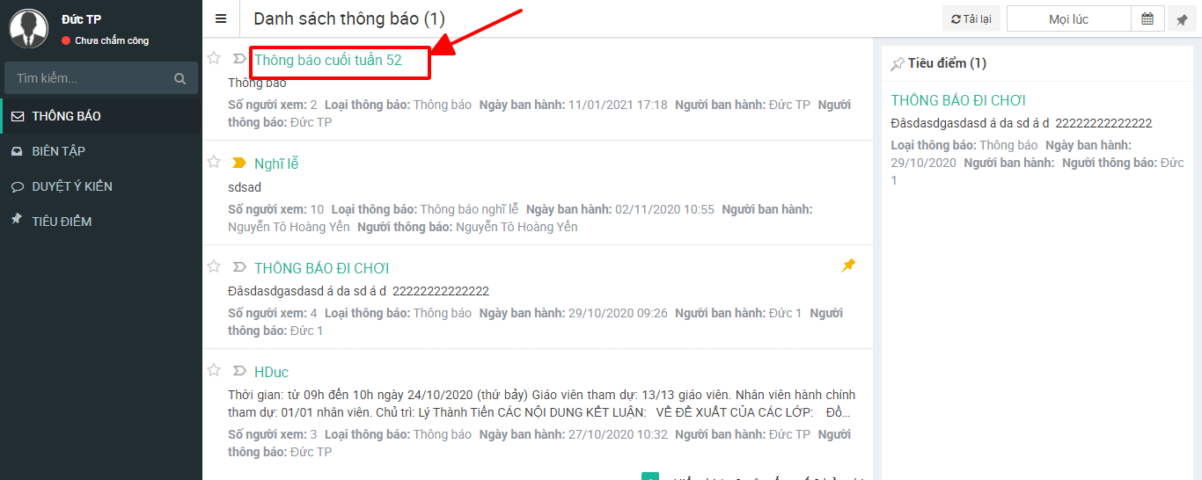Star the Thông báo cuối tuần 52 notice

[x=213, y=58]
